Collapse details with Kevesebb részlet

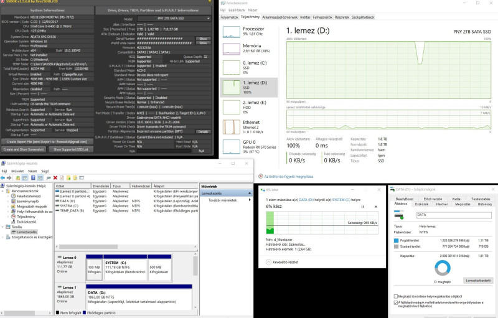point(282,262)
